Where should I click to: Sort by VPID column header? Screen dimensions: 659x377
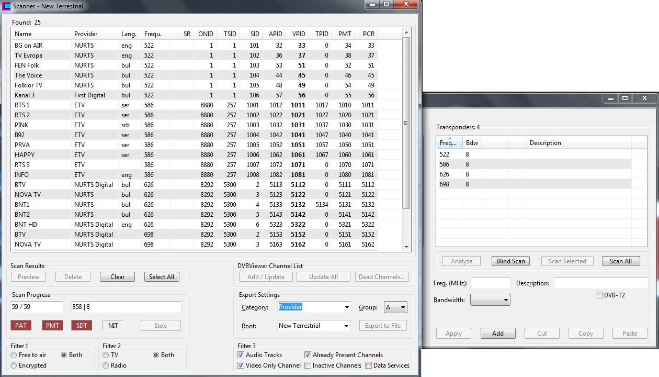click(297, 34)
